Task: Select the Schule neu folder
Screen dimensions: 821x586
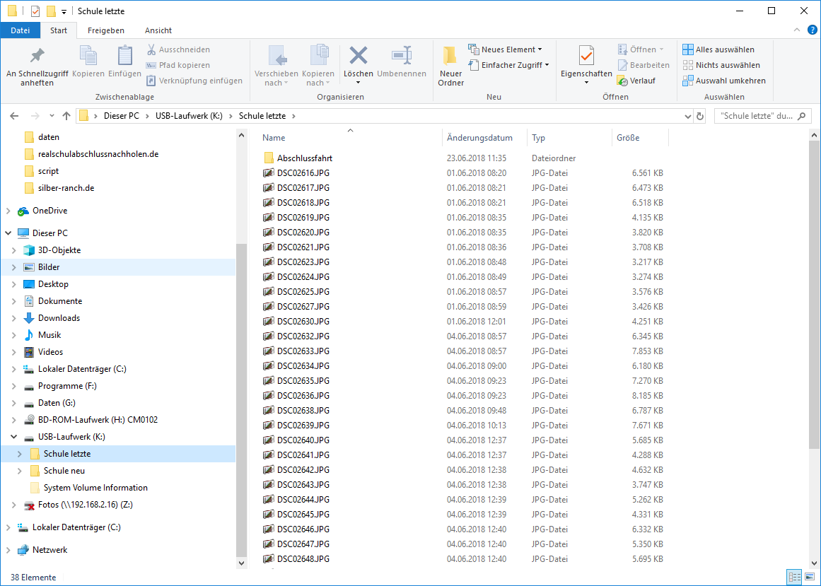Action: pos(64,471)
